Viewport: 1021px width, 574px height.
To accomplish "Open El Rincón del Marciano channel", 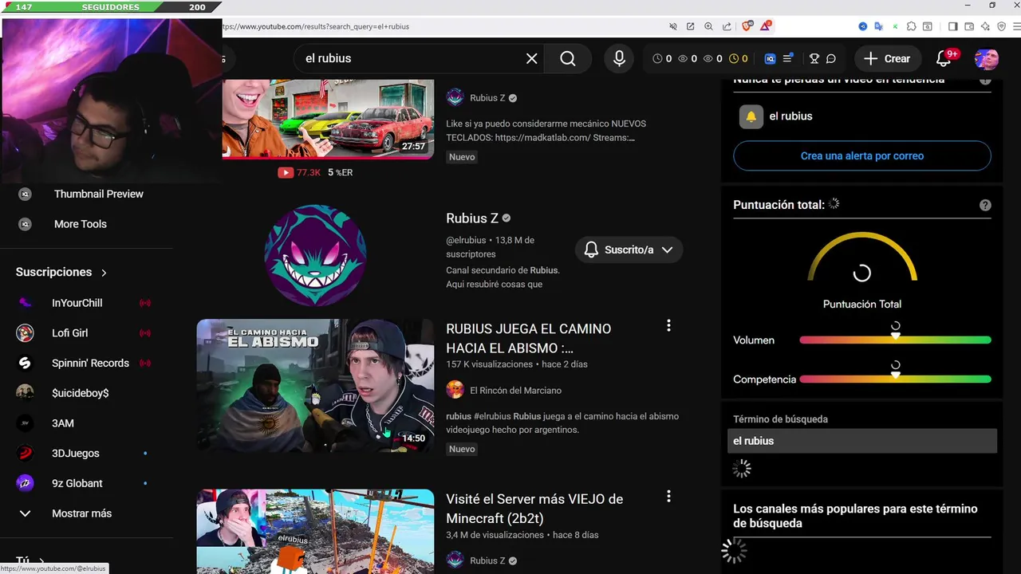I will click(x=515, y=391).
